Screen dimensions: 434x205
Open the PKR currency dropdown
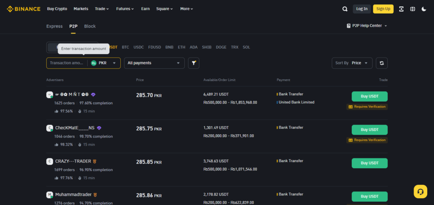pos(104,63)
